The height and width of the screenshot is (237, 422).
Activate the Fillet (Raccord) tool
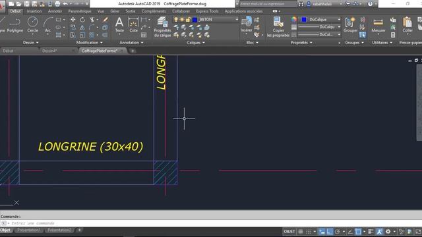92,28
